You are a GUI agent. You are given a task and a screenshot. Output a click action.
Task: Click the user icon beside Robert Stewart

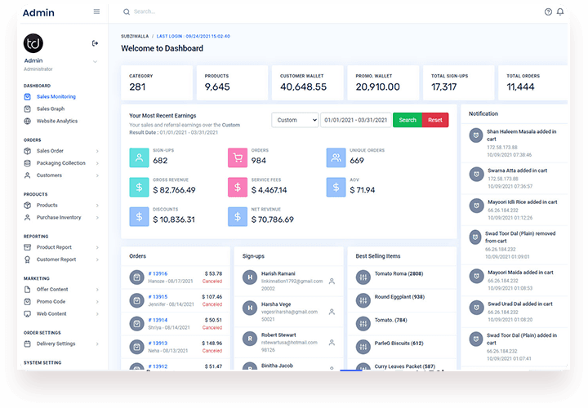(332, 343)
